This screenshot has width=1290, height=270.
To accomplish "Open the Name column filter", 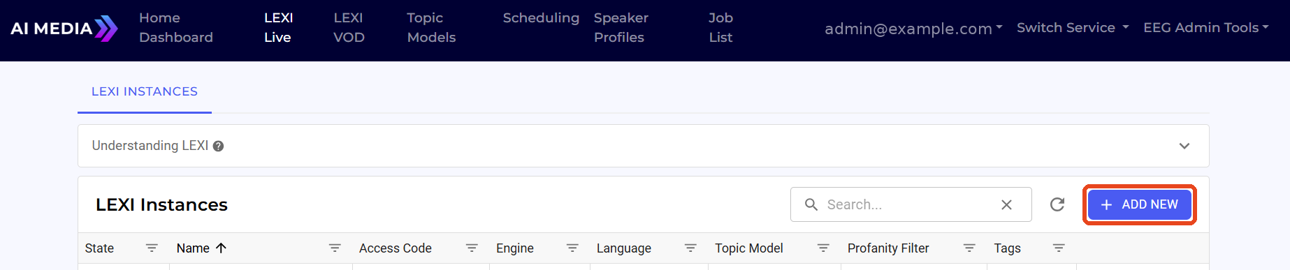I will tap(335, 248).
